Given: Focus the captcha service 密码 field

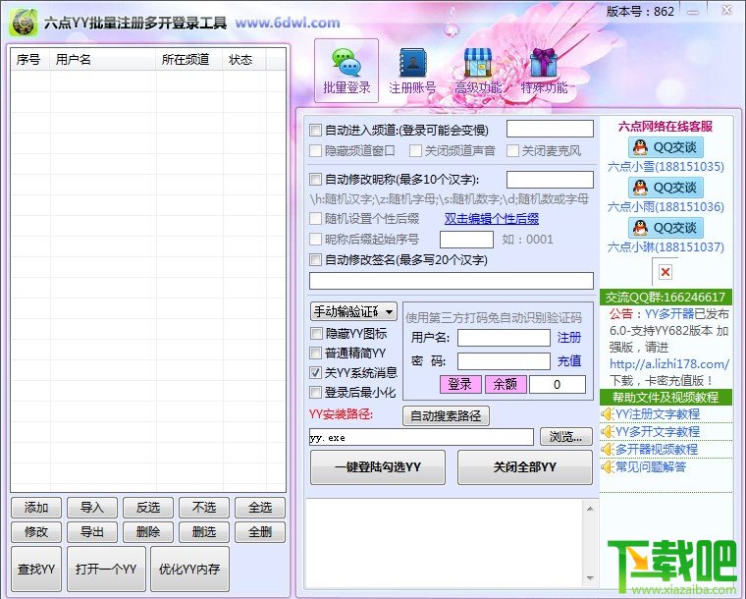Looking at the screenshot, I should pos(504,361).
